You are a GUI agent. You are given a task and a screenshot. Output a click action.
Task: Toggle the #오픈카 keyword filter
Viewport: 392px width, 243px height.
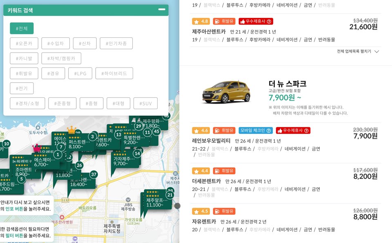24,44
